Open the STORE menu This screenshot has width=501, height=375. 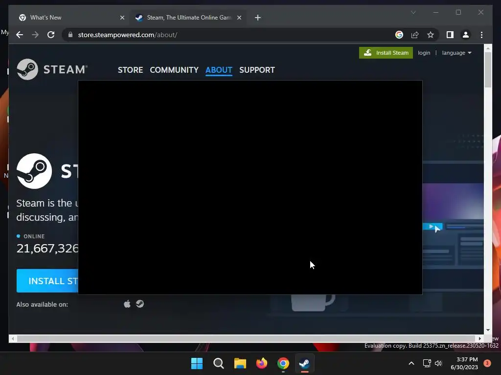[x=130, y=70]
